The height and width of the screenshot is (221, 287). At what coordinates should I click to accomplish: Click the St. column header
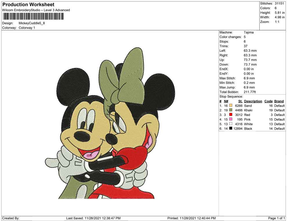[x=240, y=101]
